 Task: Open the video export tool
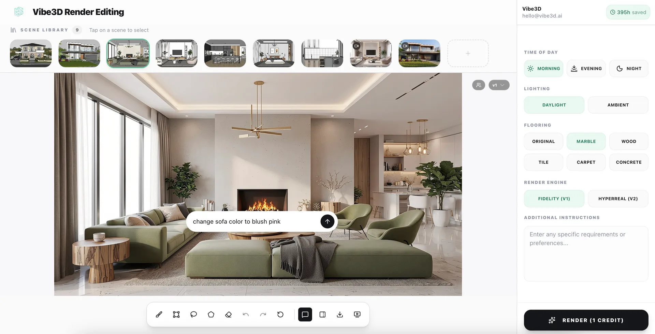click(x=357, y=314)
